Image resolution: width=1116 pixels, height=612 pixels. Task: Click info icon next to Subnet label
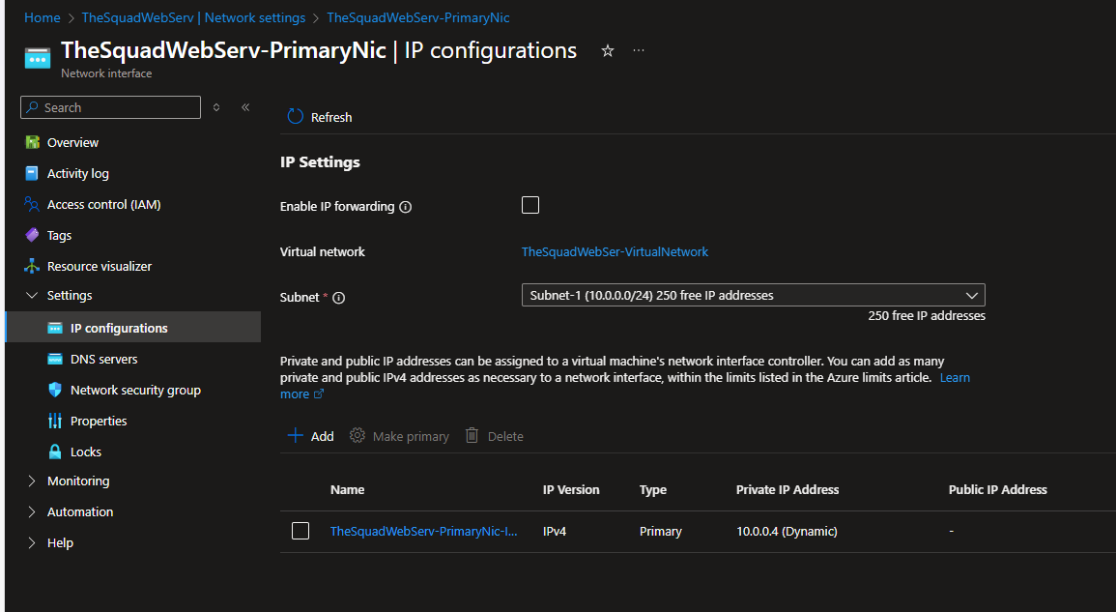339,298
